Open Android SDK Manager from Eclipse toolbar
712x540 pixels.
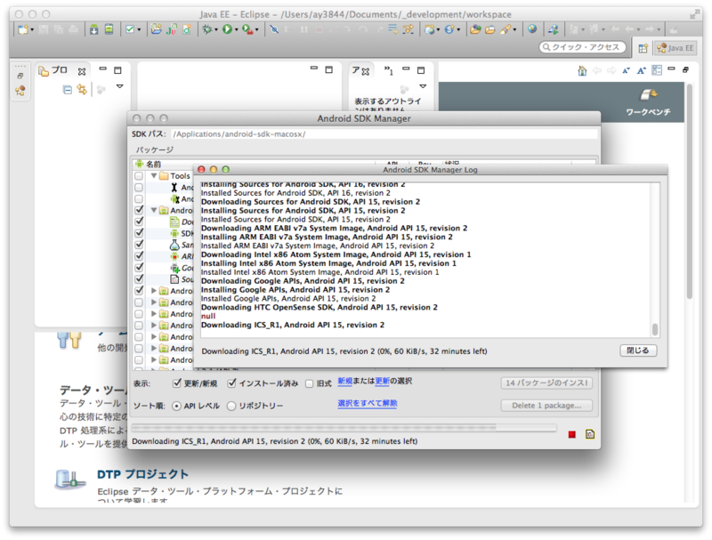(93, 29)
